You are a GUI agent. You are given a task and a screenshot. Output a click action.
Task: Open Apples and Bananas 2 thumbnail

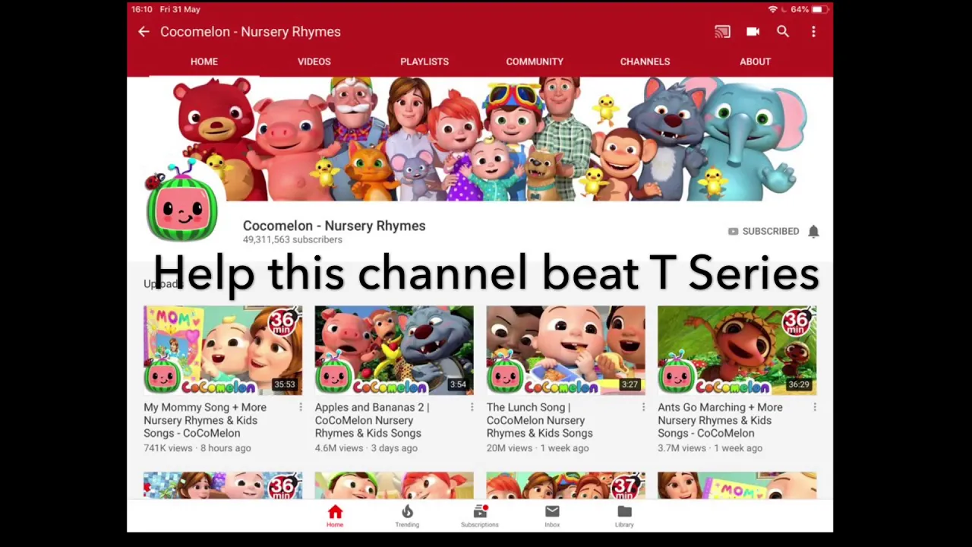[x=394, y=350]
